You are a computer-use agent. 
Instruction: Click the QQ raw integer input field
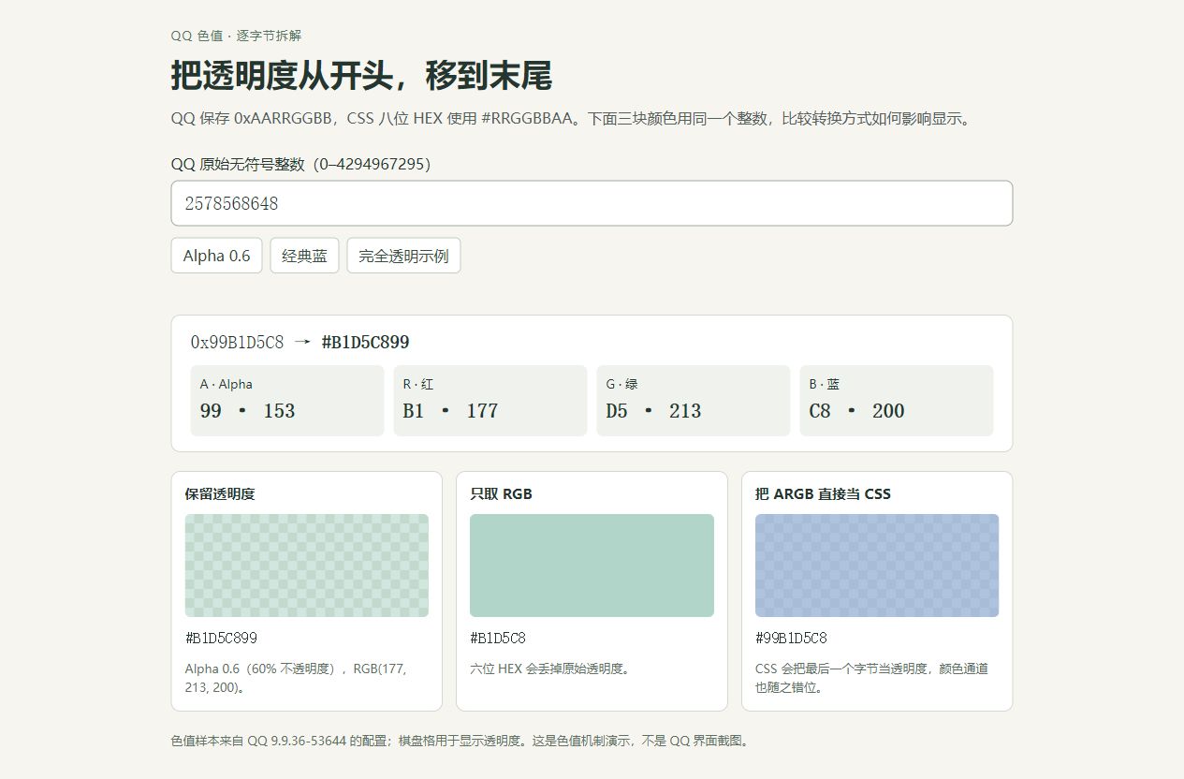click(592, 203)
